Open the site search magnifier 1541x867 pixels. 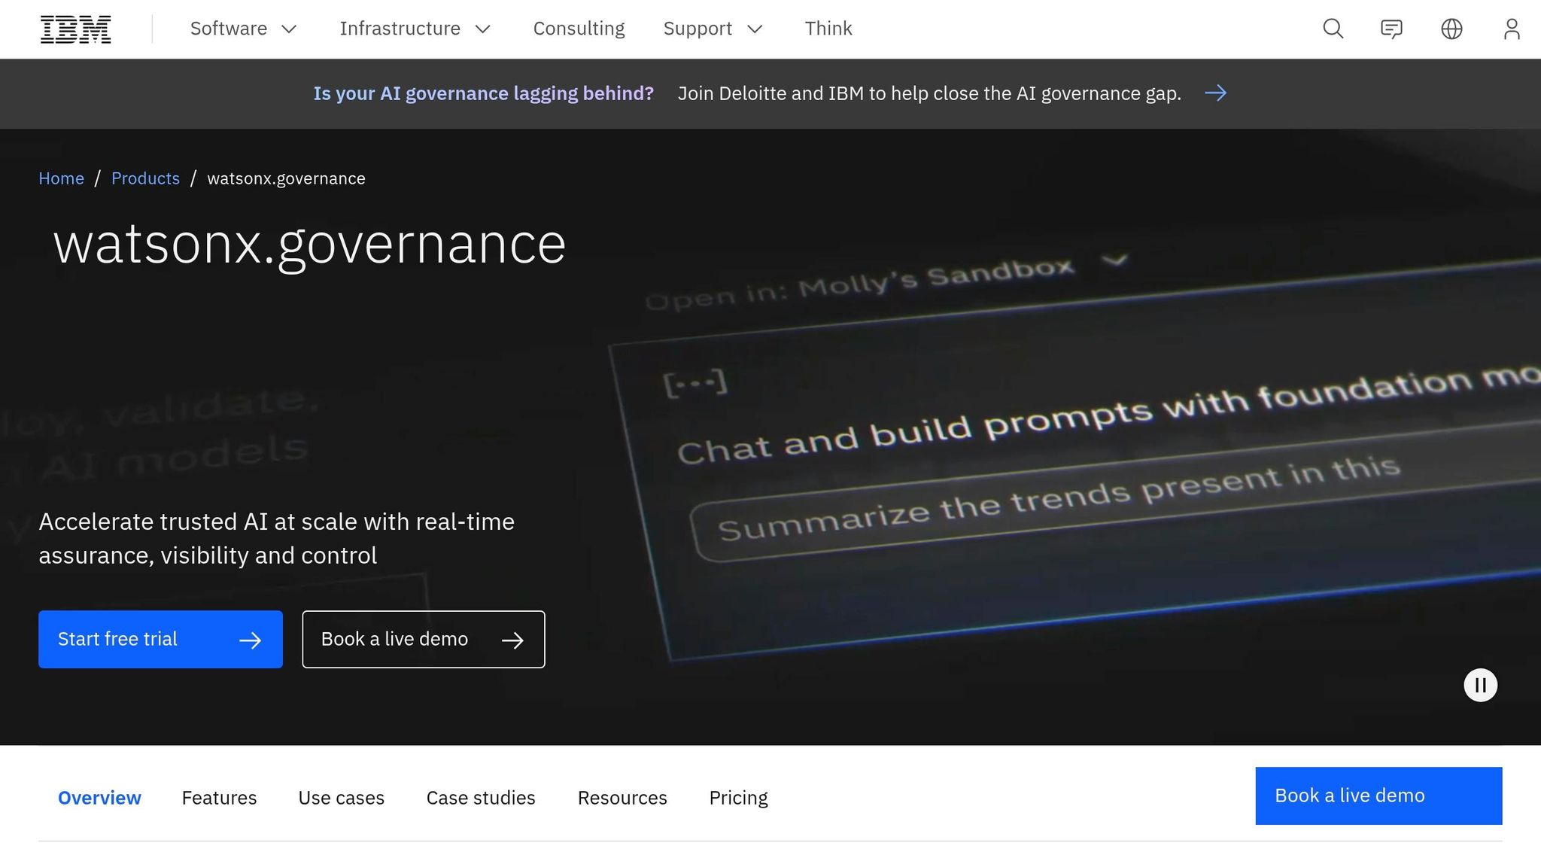point(1333,29)
